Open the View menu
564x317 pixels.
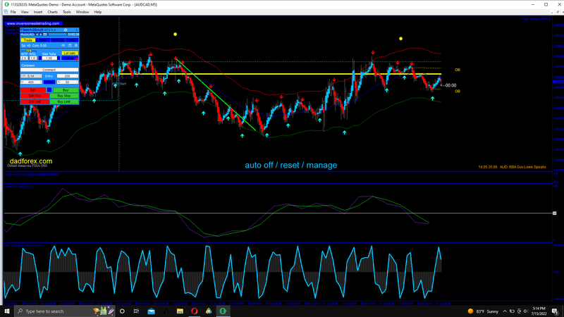(x=25, y=12)
